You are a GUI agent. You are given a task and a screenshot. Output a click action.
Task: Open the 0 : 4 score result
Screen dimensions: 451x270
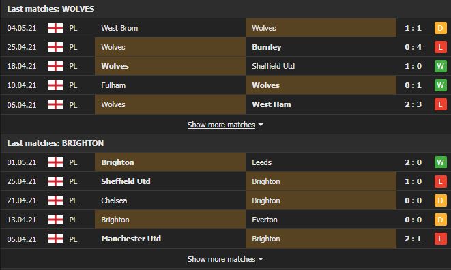tap(413, 47)
